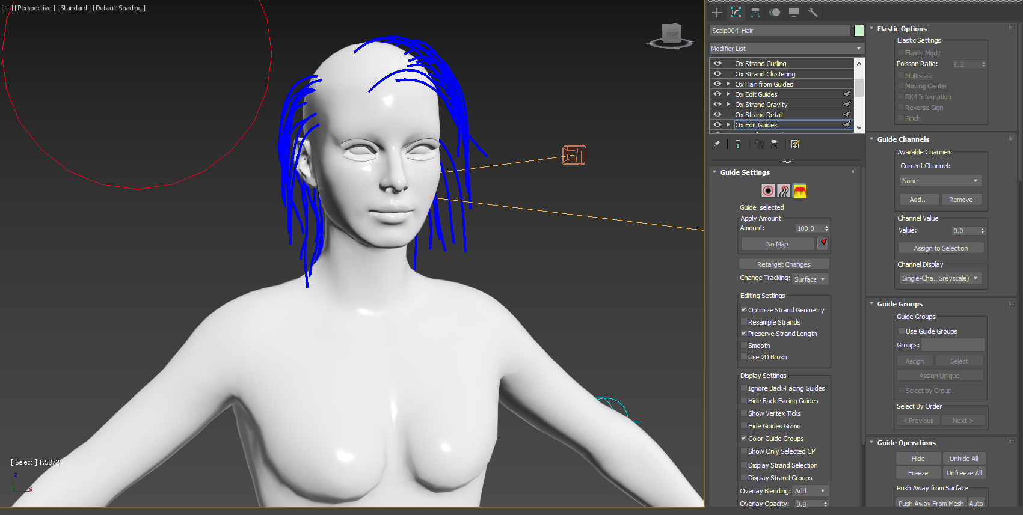The image size is (1023, 515).
Task: Select the yellow comb guide mode icon
Action: 799,191
